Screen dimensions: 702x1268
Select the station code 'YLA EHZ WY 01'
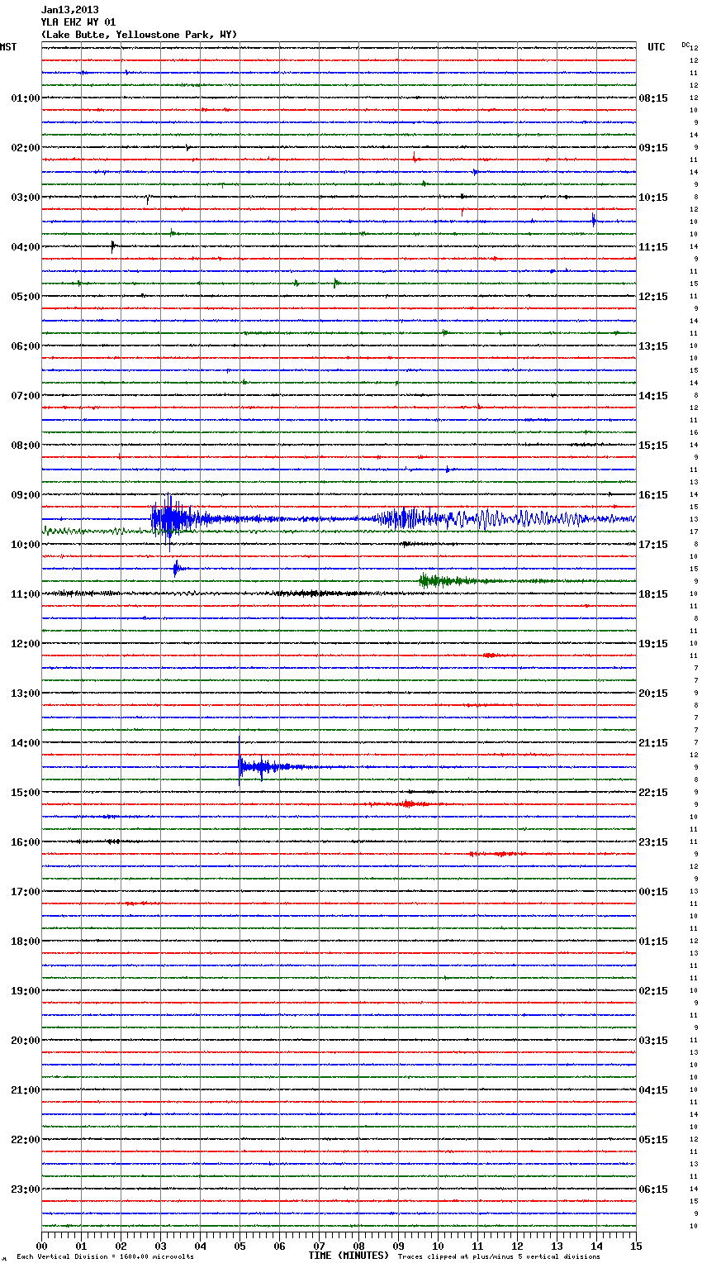(x=78, y=22)
